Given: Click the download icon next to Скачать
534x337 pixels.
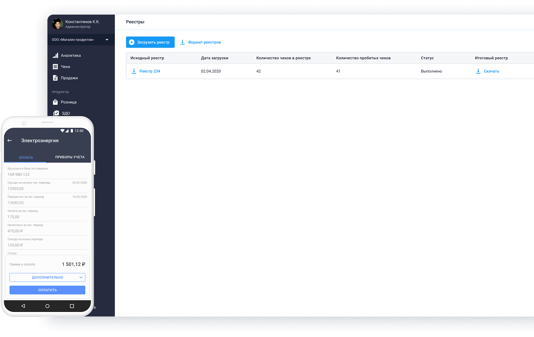Looking at the screenshot, I should pos(478,71).
